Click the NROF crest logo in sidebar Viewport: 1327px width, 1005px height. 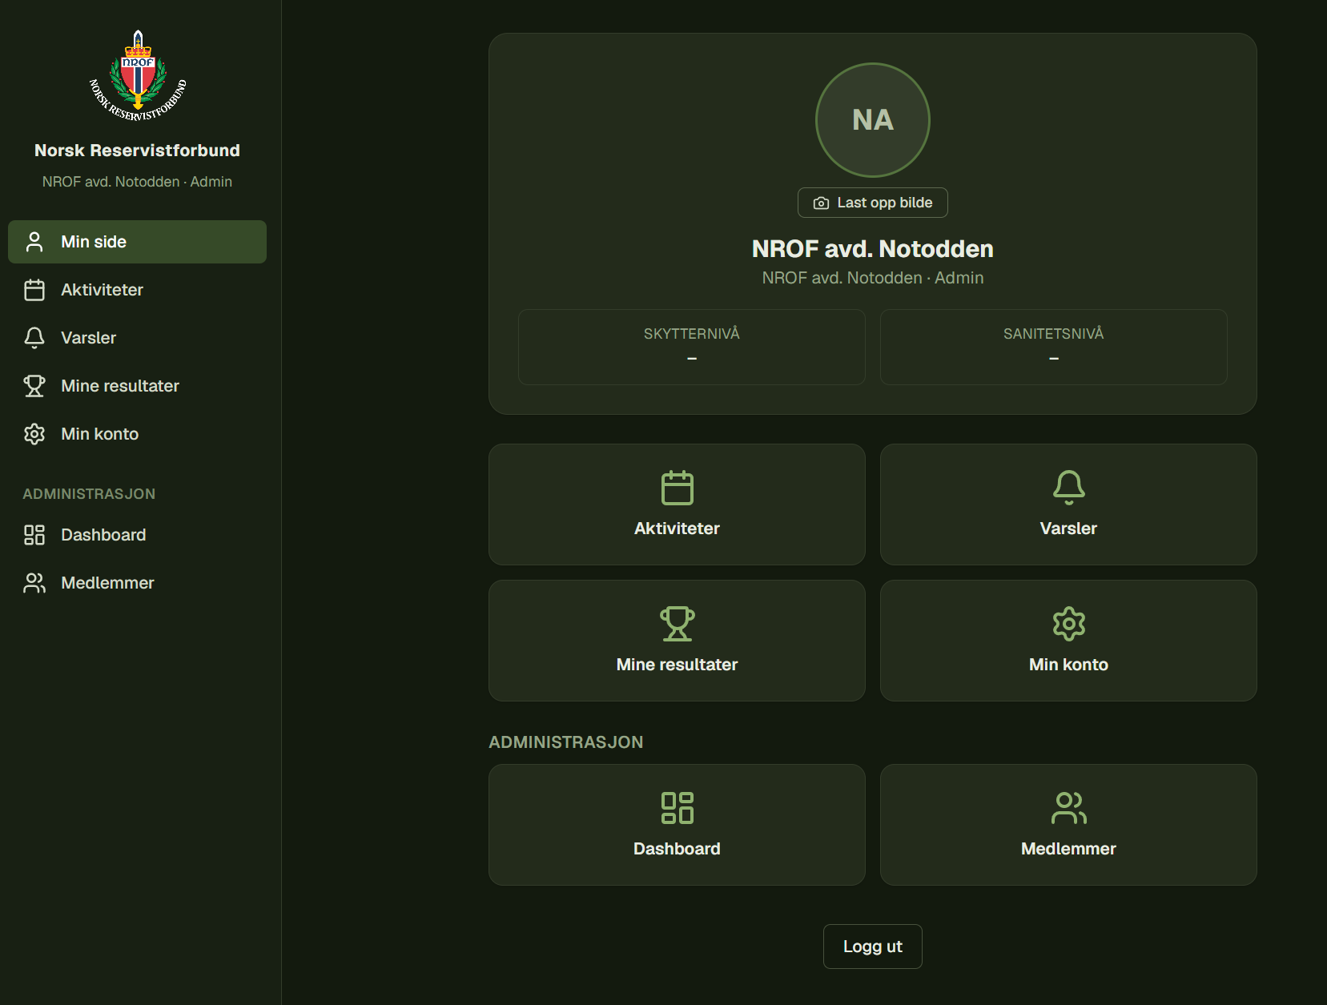[x=138, y=76]
